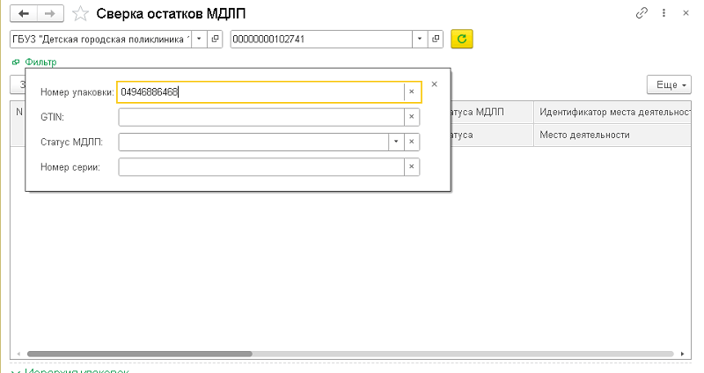Open the organization record via open icon
The image size is (704, 373).
click(216, 40)
